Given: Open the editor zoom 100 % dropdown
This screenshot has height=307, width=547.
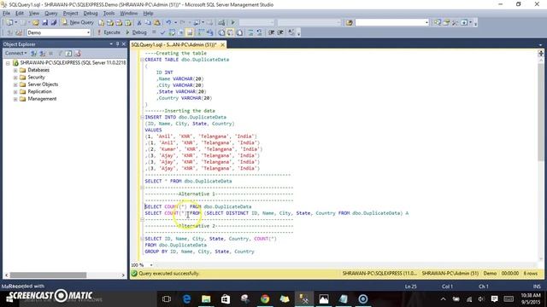Looking at the screenshot, I should (151, 265).
